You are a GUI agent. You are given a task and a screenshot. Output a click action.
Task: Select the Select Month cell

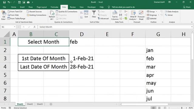coord(43,42)
